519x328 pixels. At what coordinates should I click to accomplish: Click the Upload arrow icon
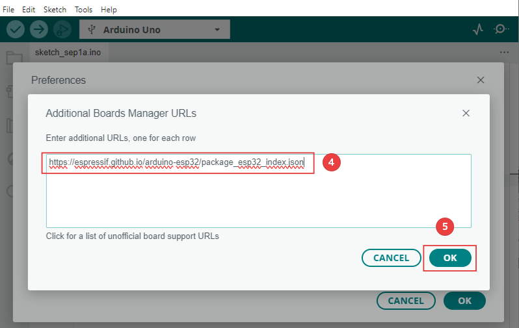coord(39,29)
